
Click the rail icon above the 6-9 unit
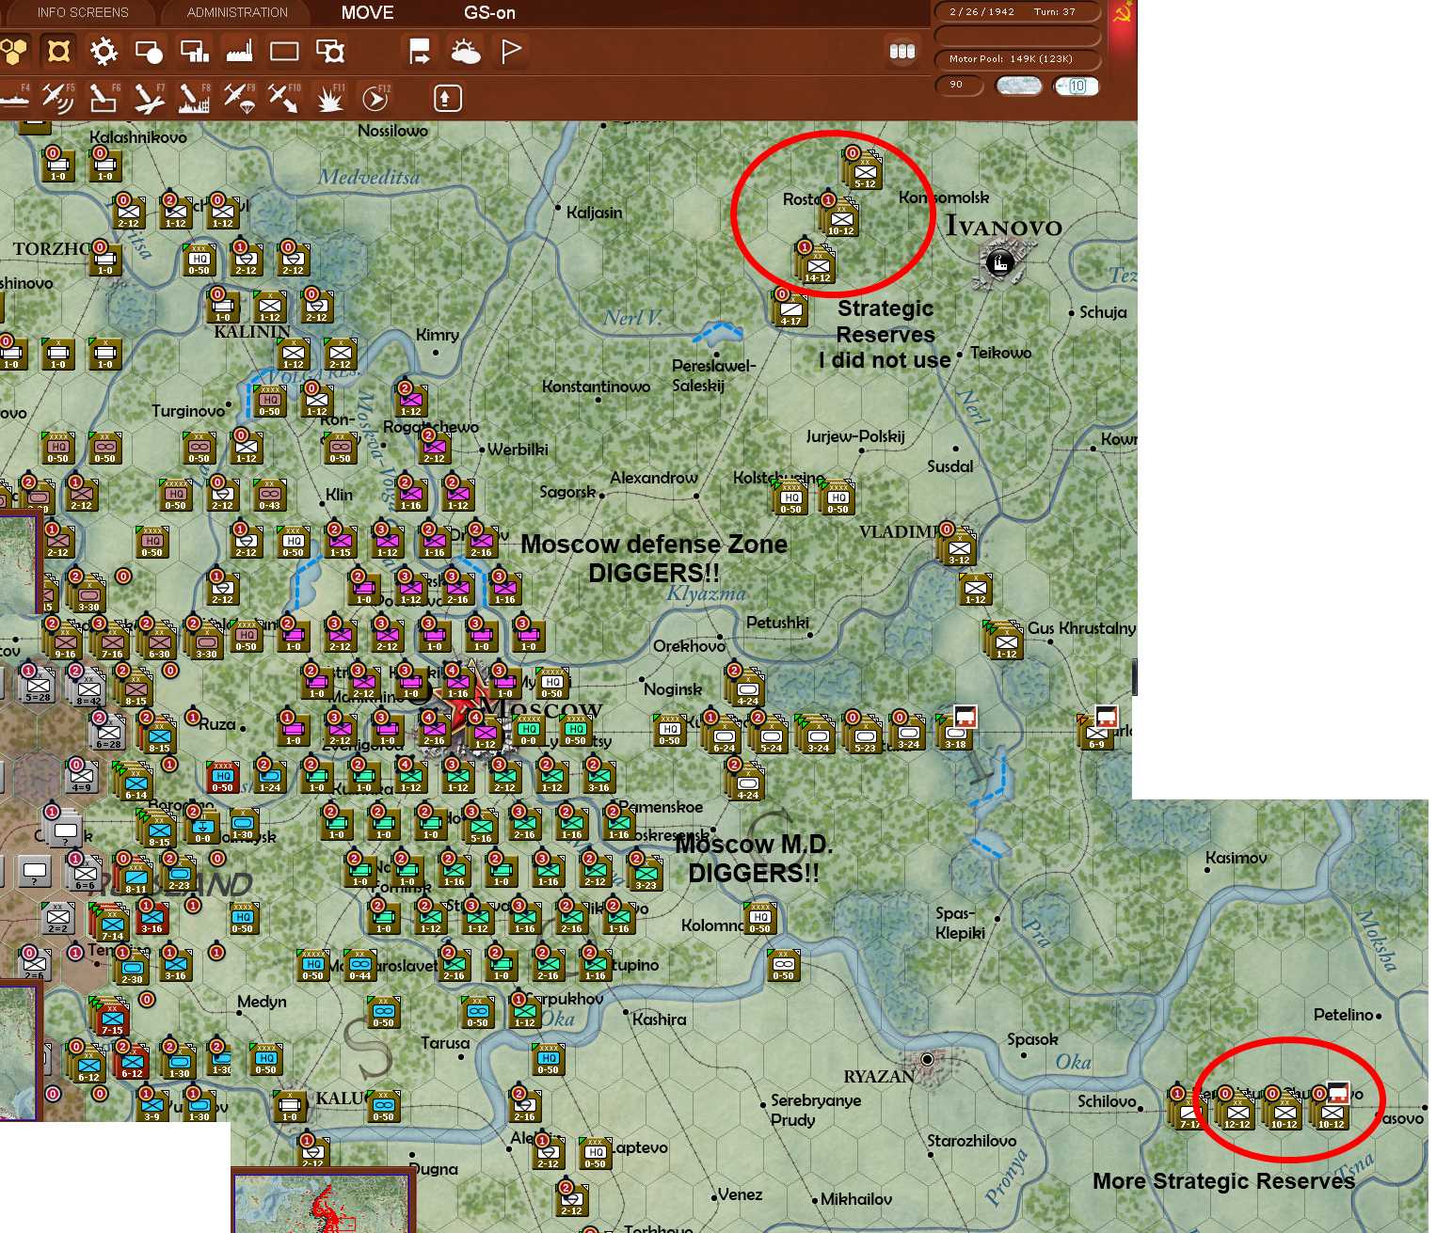[x=1107, y=717]
